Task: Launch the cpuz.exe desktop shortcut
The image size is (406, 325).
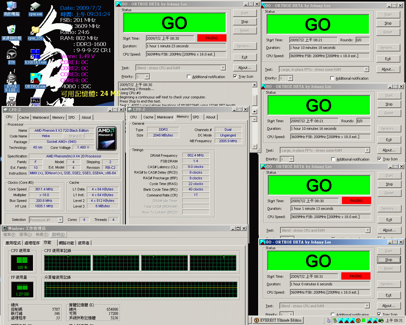Action: click(35, 9)
